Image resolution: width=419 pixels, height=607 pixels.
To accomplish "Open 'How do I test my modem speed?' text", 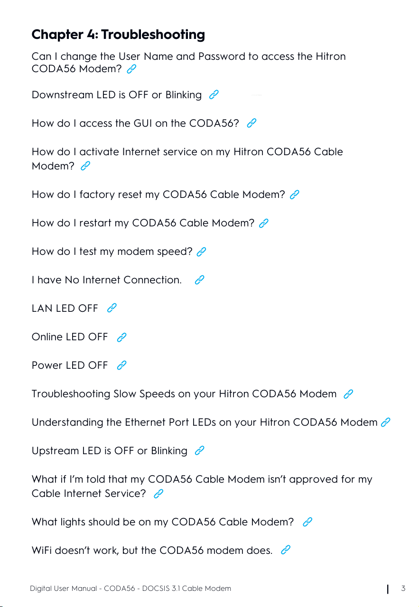I will [112, 252].
